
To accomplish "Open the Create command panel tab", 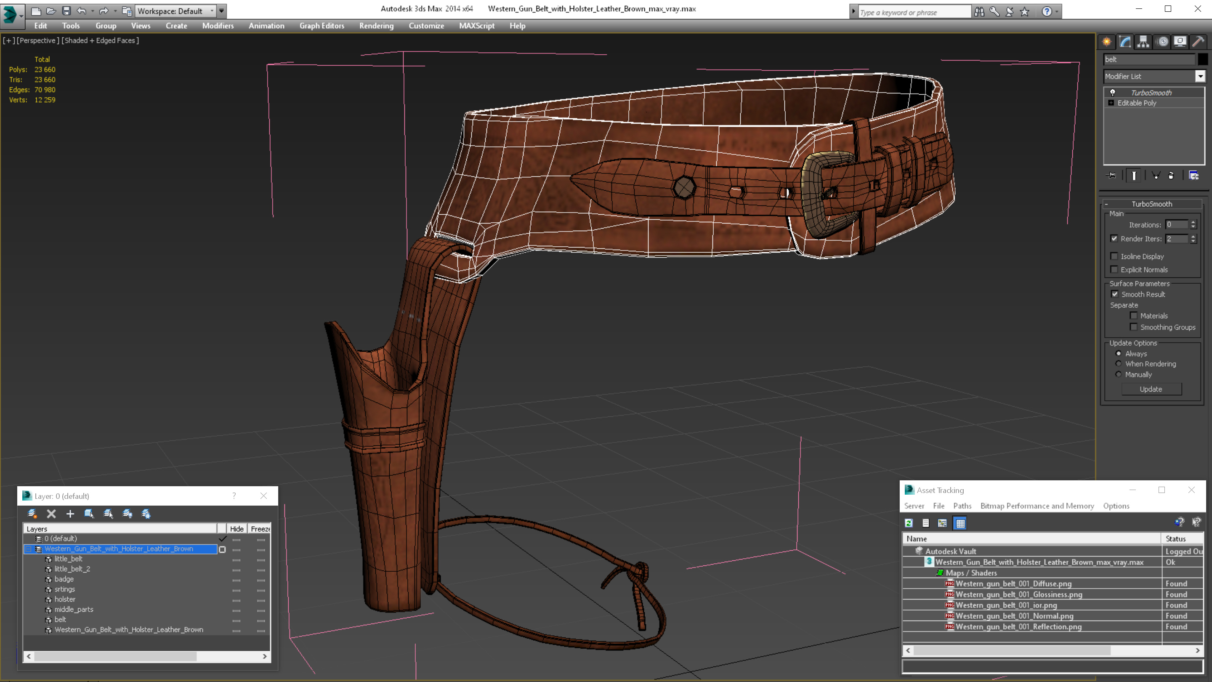I will pos(1107,42).
